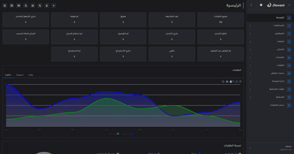Image resolution: width=294 pixels, height=154 pixels.
Task: Open the الارباح قابلة للسحب card
Action: [x=26, y=37]
